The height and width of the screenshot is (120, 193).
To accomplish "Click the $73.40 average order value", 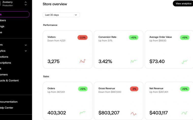I will 157,61.
